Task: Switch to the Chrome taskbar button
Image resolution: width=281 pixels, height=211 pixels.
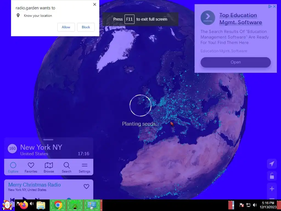Action: click(58, 205)
